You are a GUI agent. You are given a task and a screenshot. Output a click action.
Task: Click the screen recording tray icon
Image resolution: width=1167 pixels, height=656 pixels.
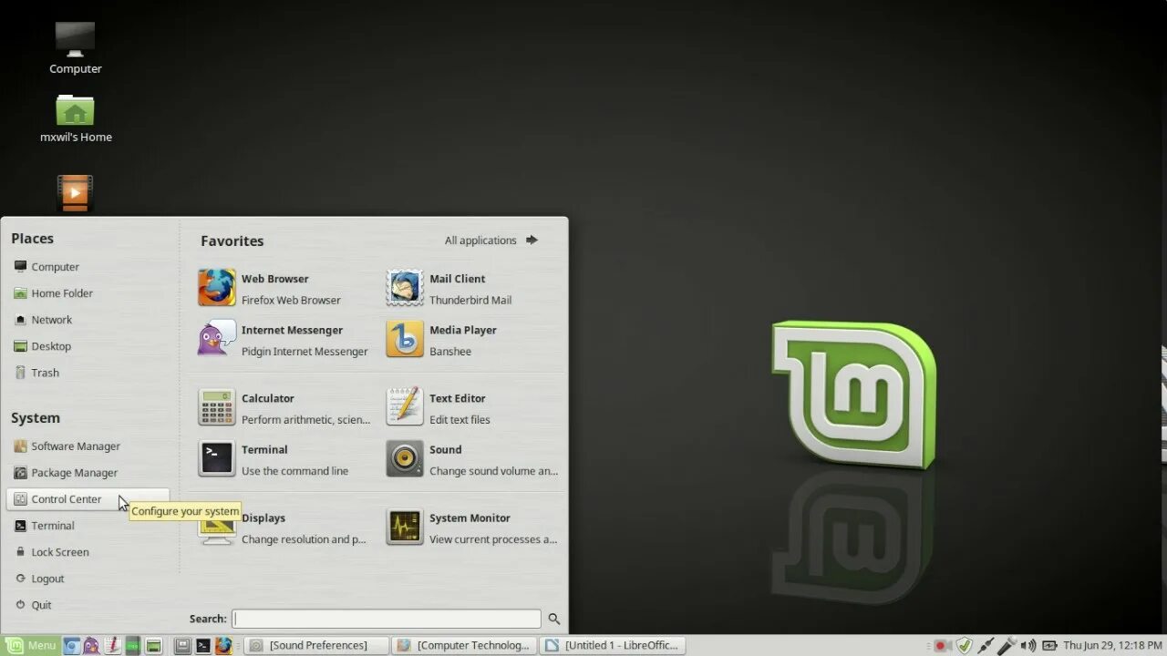coord(942,646)
